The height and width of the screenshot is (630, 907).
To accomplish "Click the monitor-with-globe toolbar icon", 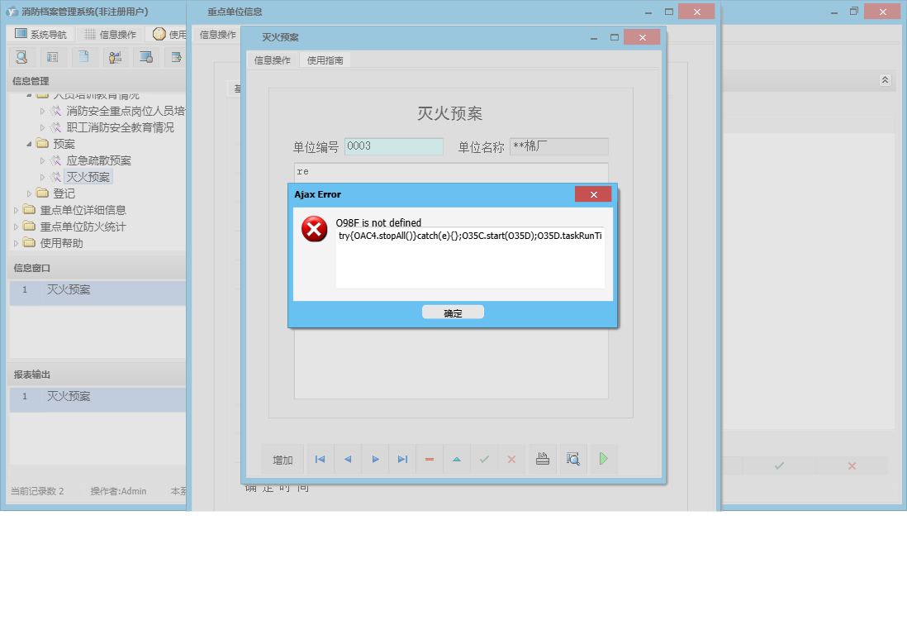I will (x=145, y=56).
